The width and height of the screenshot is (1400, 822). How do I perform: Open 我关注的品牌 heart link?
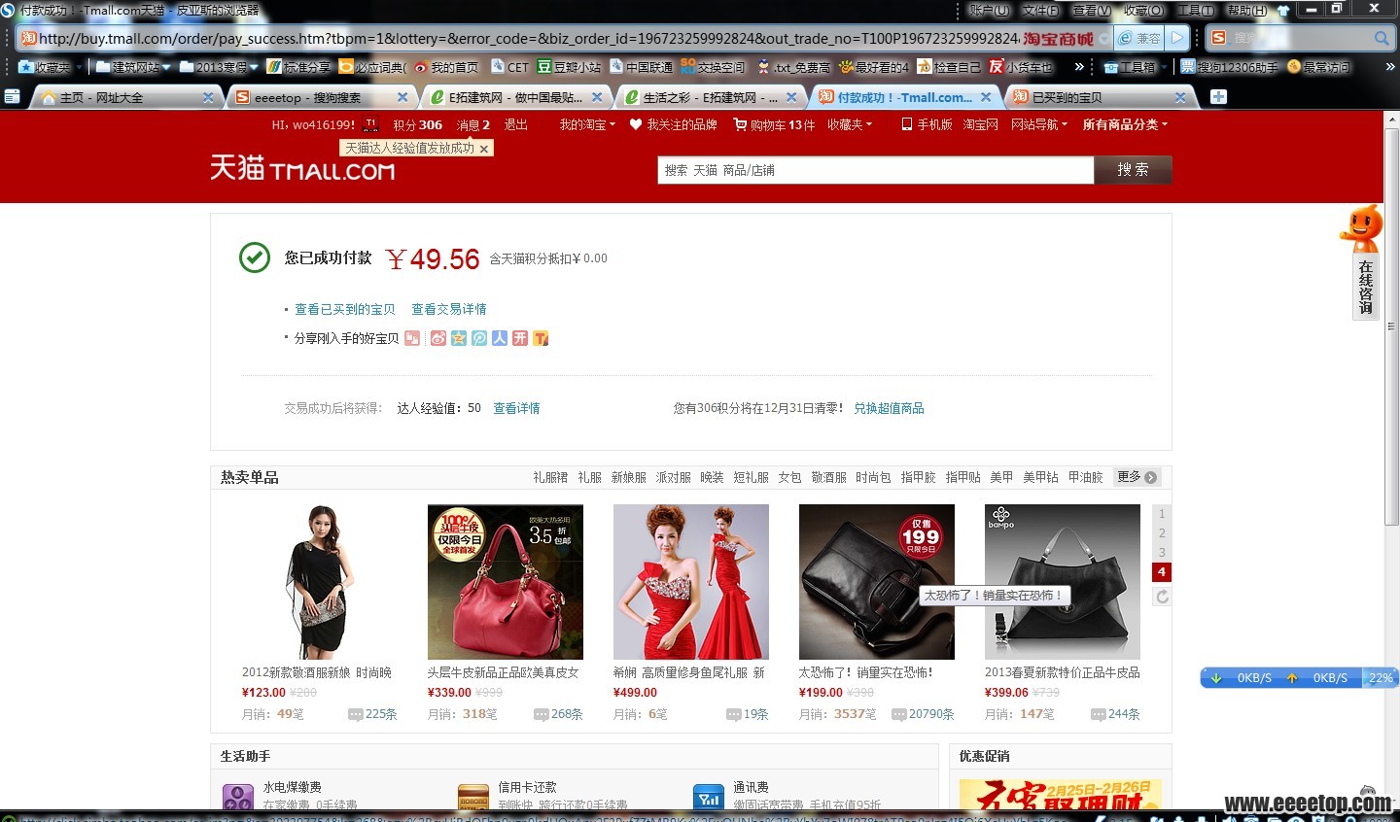(674, 124)
